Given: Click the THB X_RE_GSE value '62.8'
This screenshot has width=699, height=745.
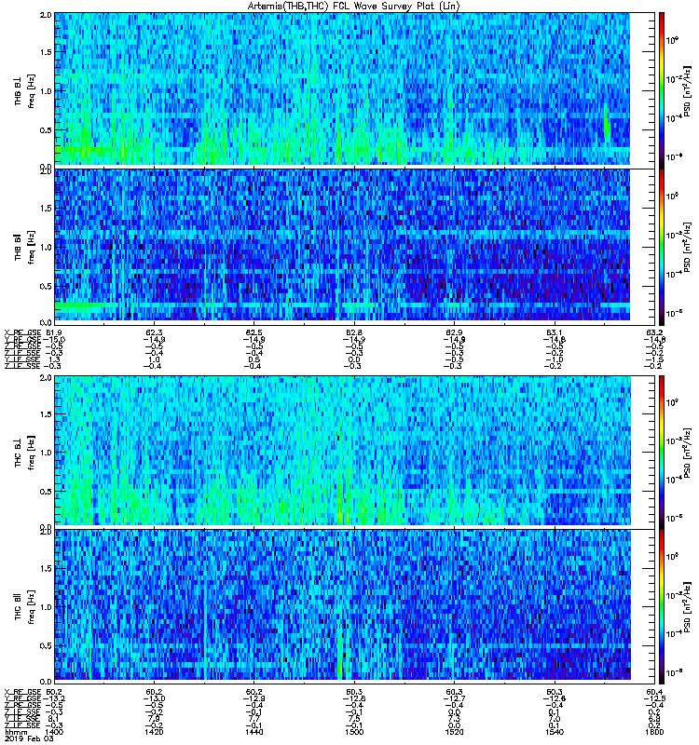Looking at the screenshot, I should click(355, 332).
